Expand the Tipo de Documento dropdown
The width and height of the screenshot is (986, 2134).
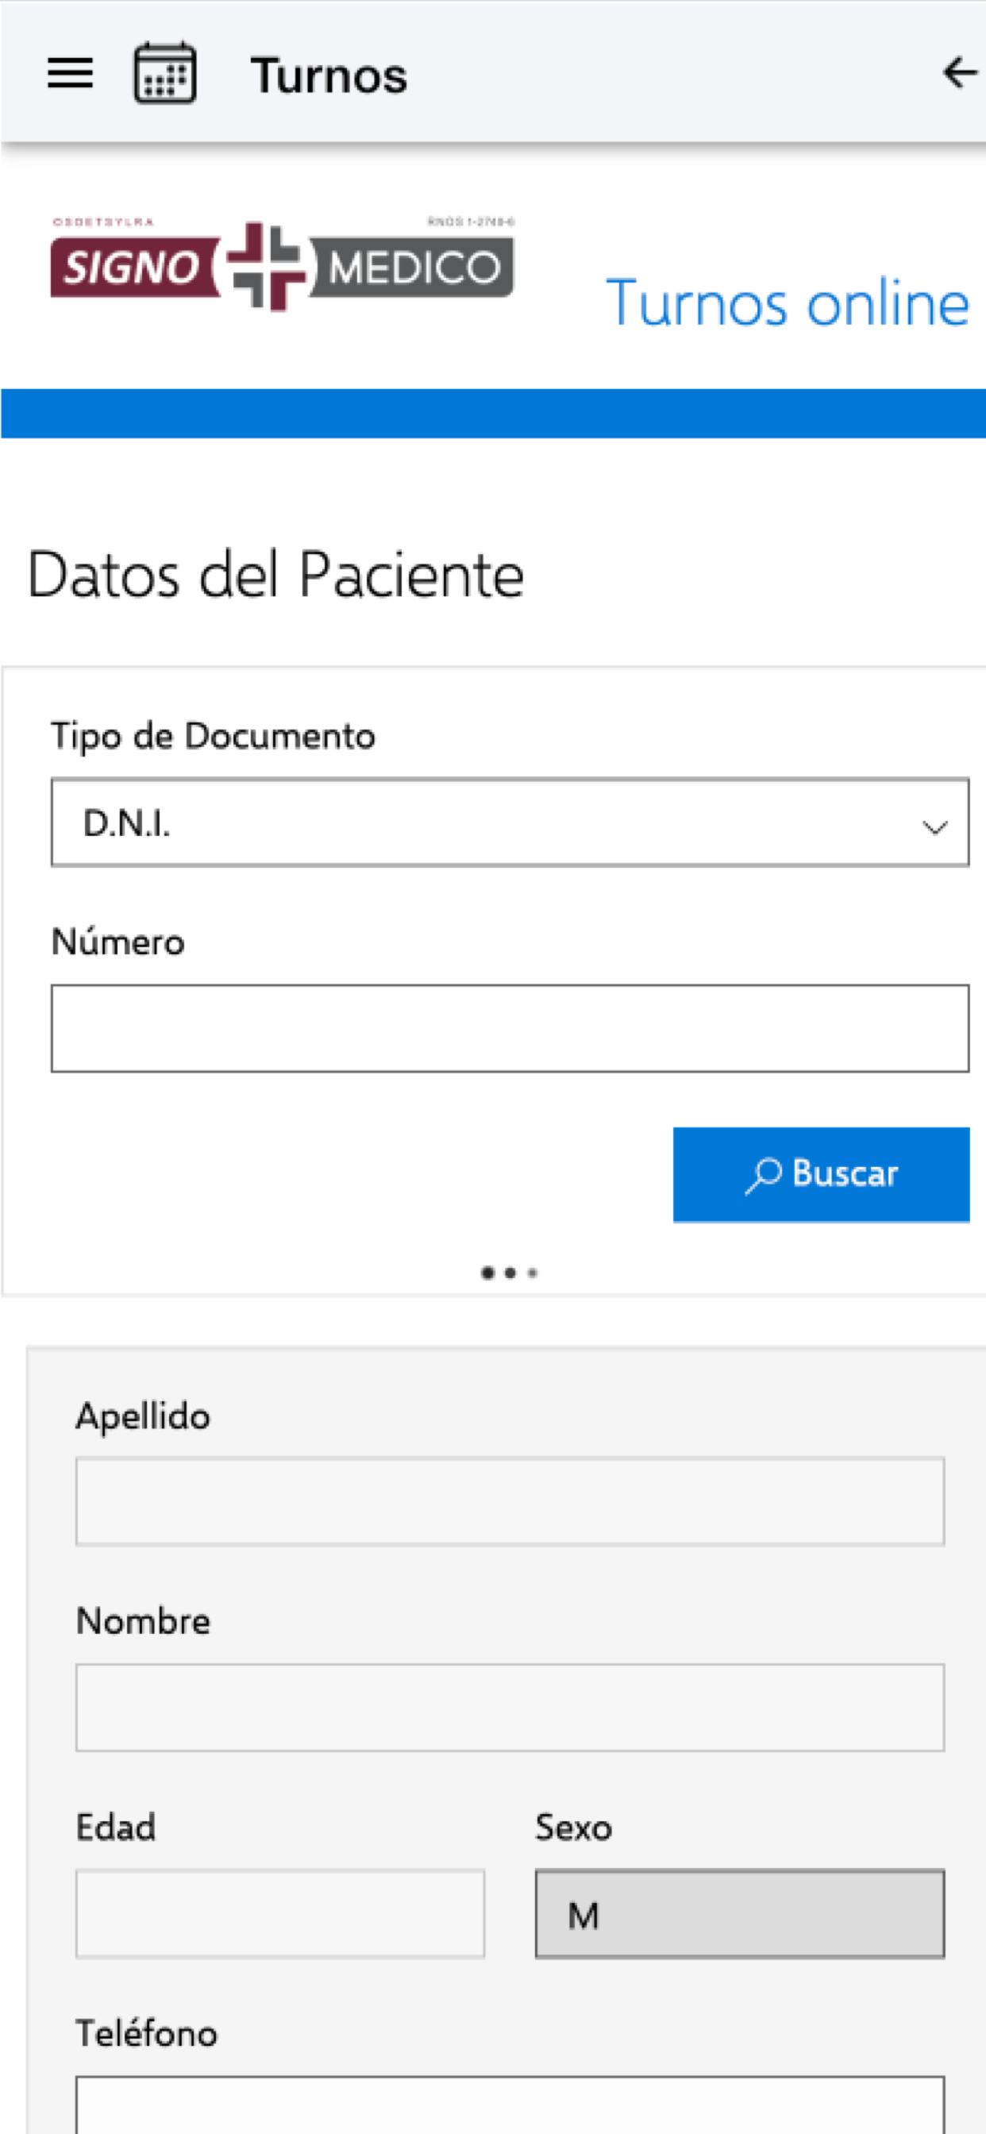[510, 822]
